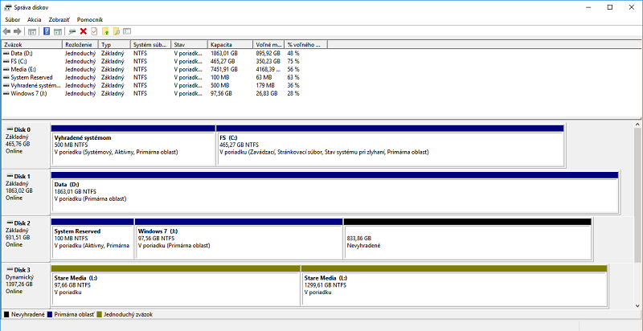
Task: Click the scroll up arrow of disk pane
Action: click(638, 125)
